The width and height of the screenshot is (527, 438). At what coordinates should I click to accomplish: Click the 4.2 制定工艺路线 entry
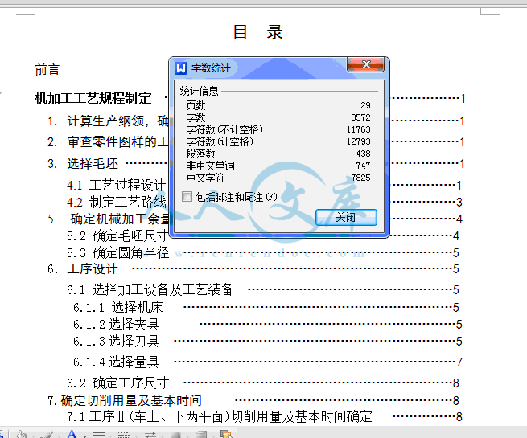[117, 202]
